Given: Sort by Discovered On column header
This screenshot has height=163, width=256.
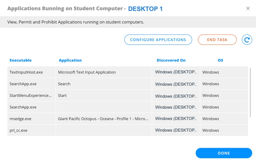Looking at the screenshot, I should click(x=171, y=60).
